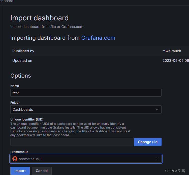The image size is (189, 175).
Task: Click the Unique identifier (UID) label
Action: pos(27,120)
